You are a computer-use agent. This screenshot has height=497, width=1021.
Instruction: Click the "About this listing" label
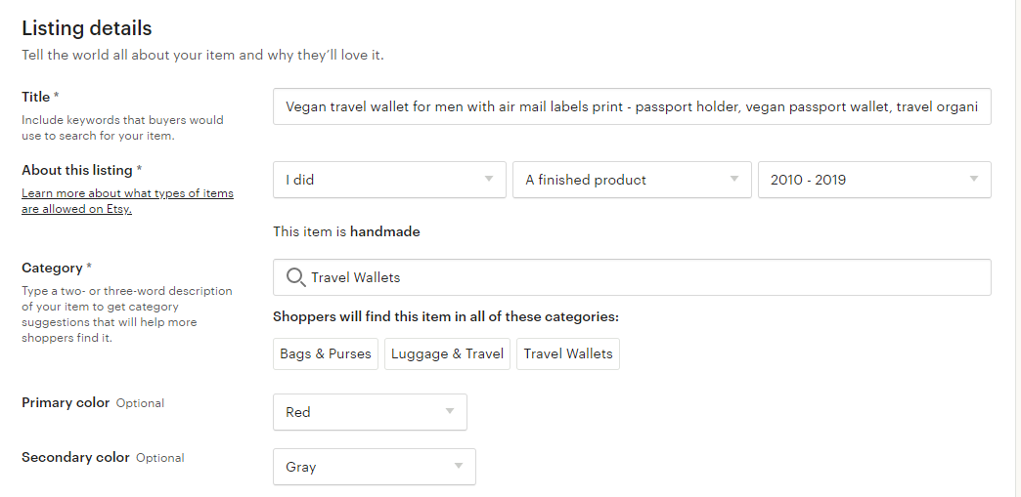[77, 171]
